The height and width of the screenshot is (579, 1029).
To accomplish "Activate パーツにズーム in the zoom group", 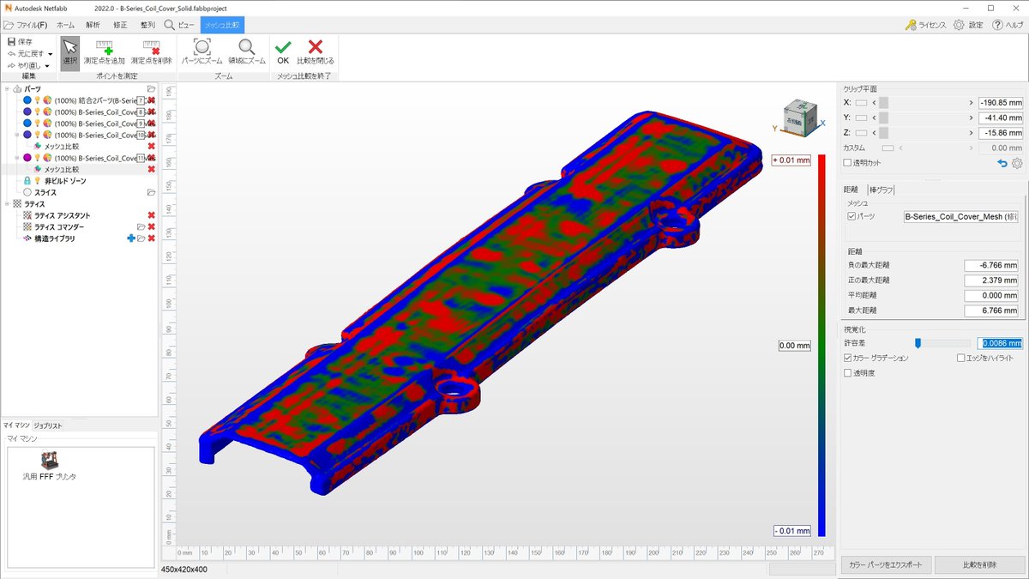I will 203,49.
